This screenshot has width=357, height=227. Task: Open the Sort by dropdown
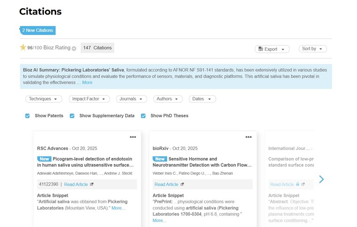[x=312, y=49]
